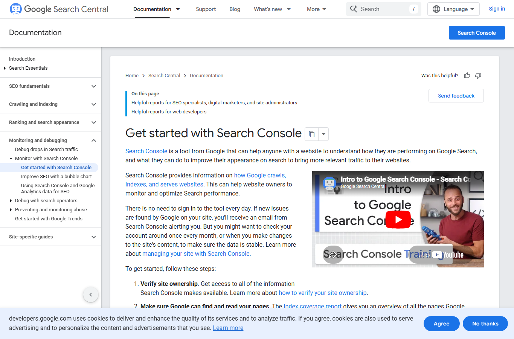Click the thumbs down not helpful icon

point(478,76)
